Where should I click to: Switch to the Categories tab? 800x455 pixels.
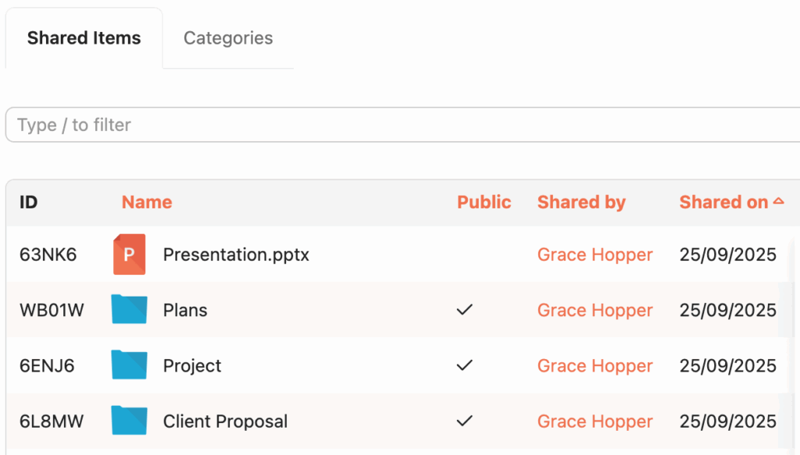click(228, 38)
